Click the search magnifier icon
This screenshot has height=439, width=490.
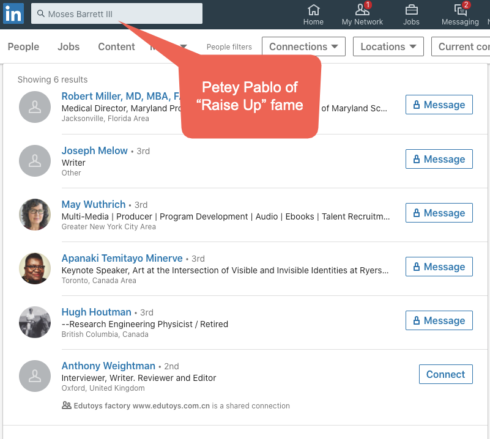pos(40,13)
